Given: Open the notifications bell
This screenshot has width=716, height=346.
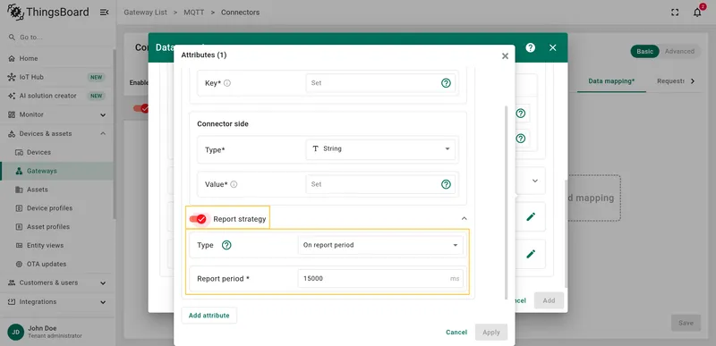Looking at the screenshot, I should pyautogui.click(x=697, y=13).
